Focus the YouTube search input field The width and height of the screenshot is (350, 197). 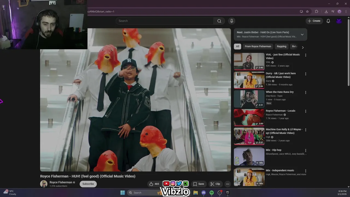pos(165,21)
